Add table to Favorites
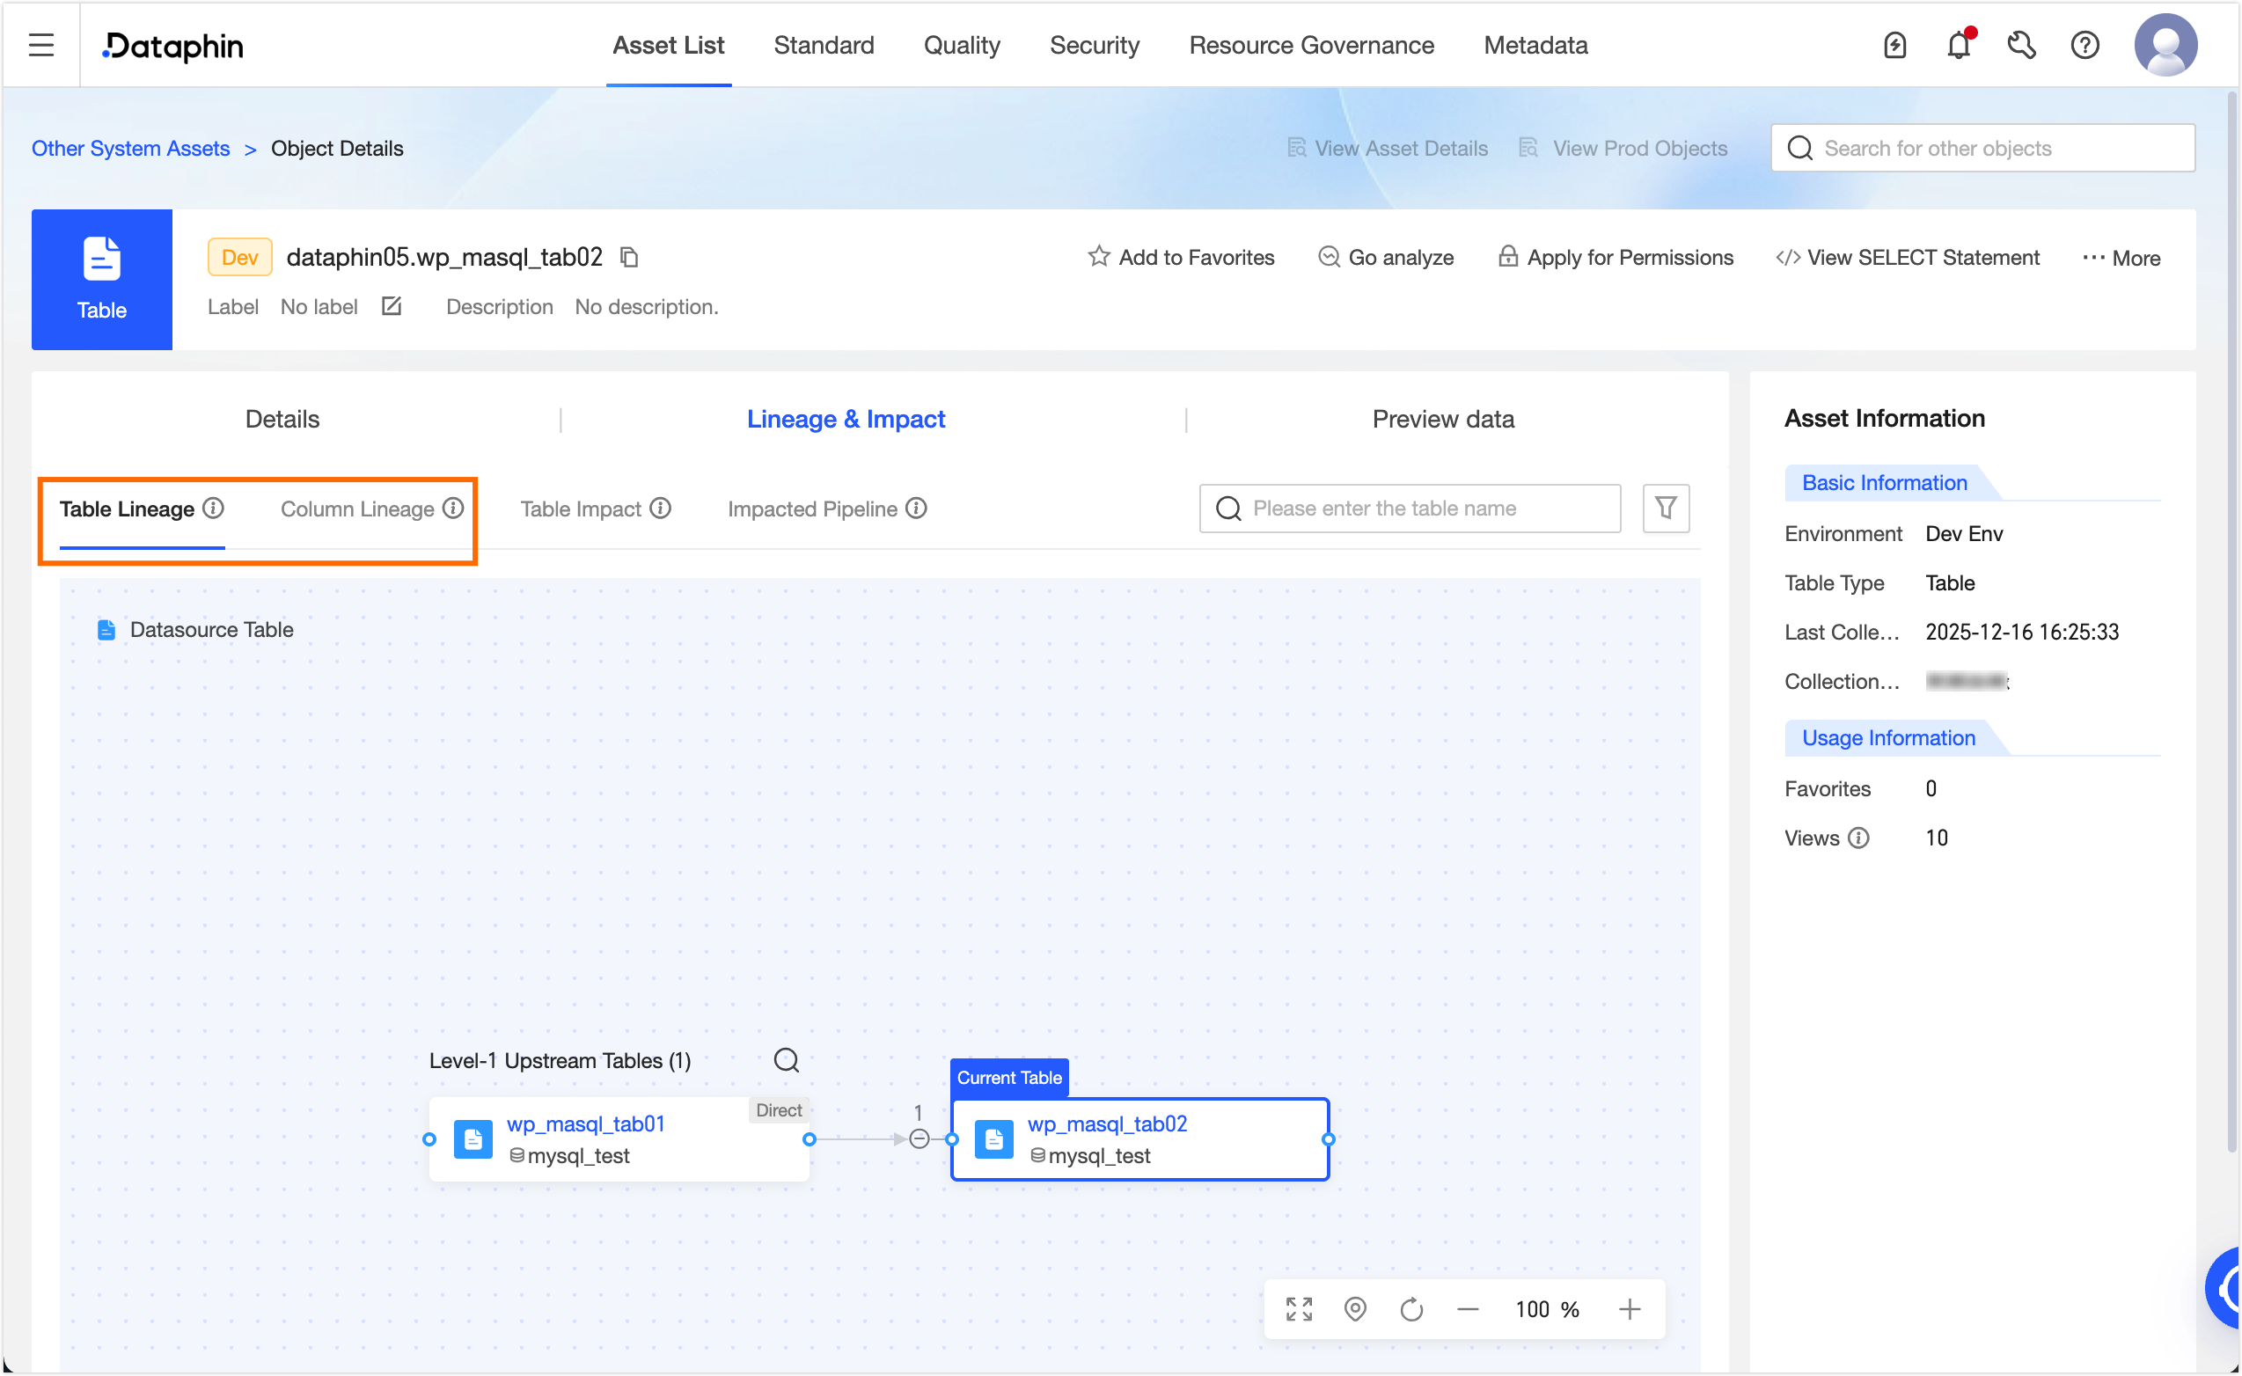 click(x=1181, y=258)
